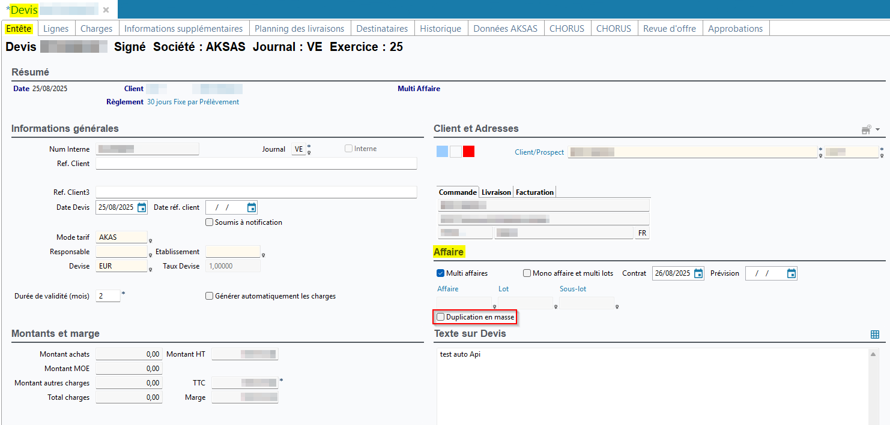Click the table grid icon beside Texte sur Devis
890x425 pixels.
[x=875, y=334]
